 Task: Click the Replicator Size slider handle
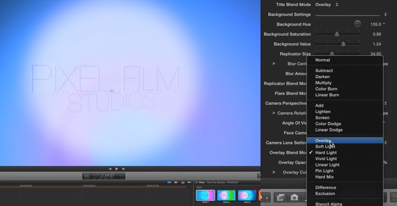pos(332,54)
